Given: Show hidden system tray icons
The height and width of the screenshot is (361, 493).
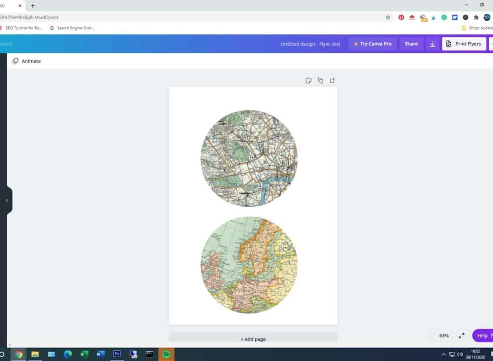Looking at the screenshot, I should [443, 354].
